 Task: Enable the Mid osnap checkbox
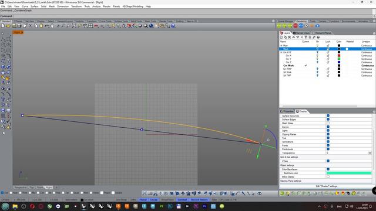[x=30, y=193]
